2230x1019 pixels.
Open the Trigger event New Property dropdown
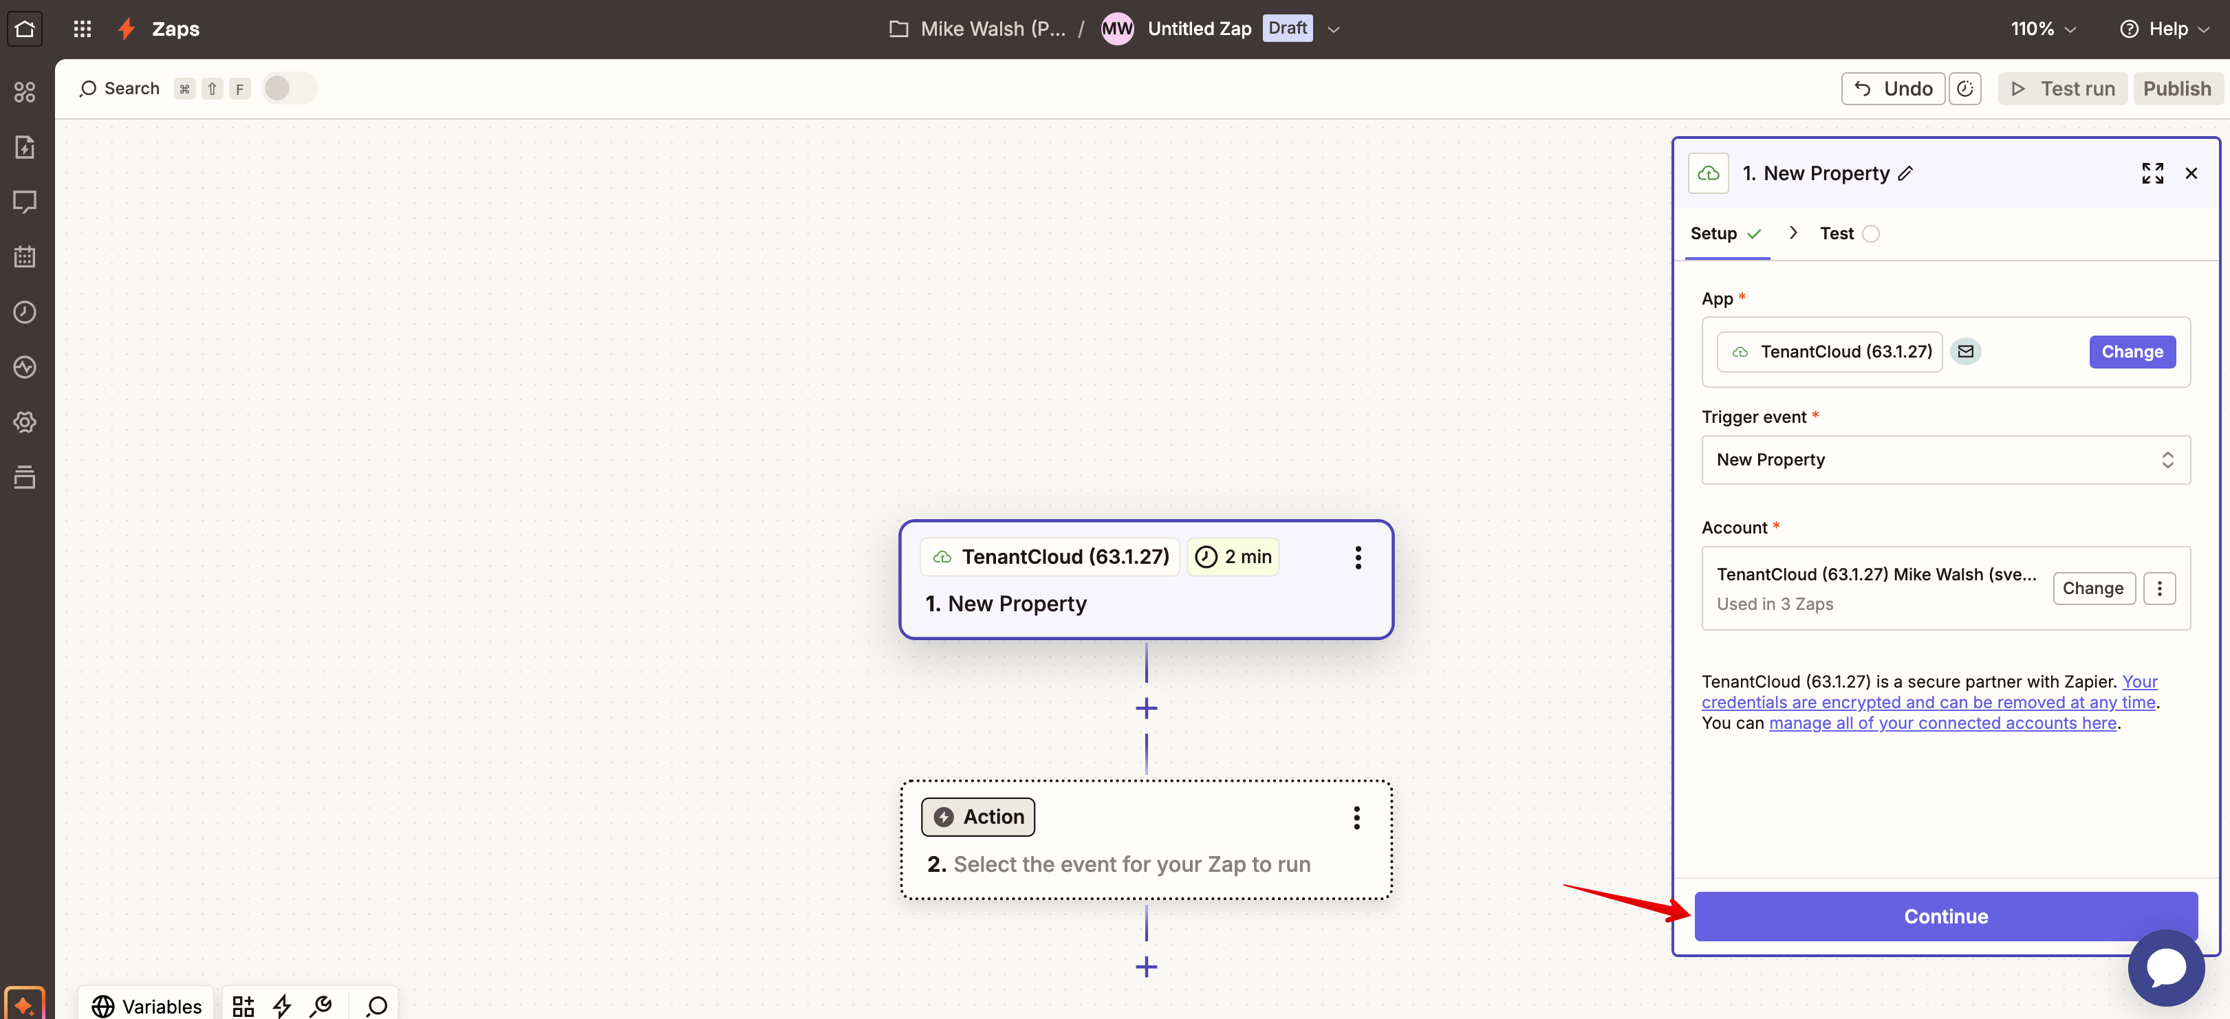point(1945,459)
